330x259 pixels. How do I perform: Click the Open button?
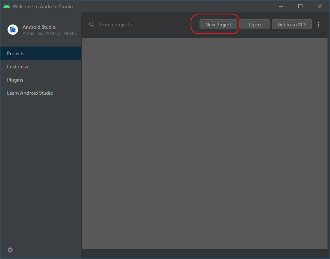tap(254, 24)
